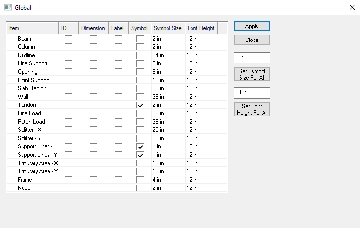This screenshot has height=228, width=360.
Task: Tick the Dimension checkbox for Gridline
Action: pyautogui.click(x=93, y=55)
